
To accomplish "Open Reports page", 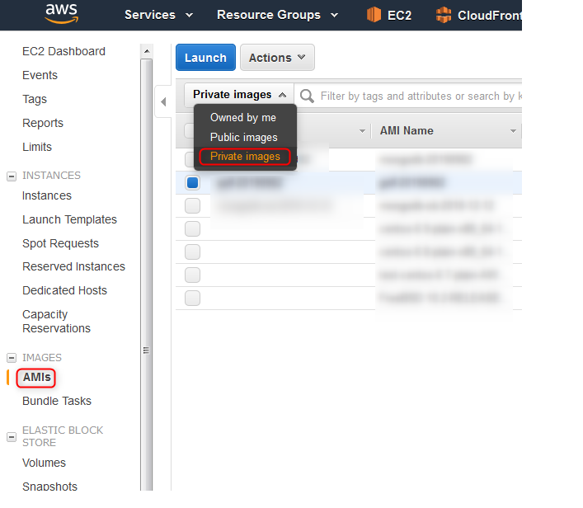I will point(43,123).
